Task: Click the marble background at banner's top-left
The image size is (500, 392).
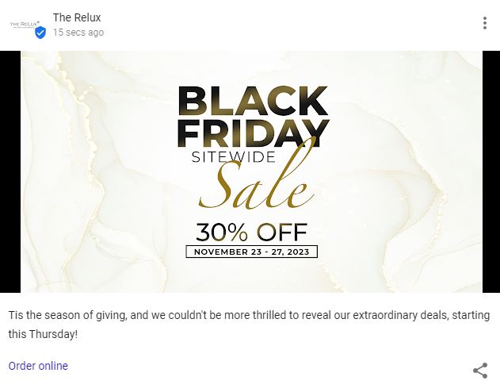Action: tap(63, 79)
